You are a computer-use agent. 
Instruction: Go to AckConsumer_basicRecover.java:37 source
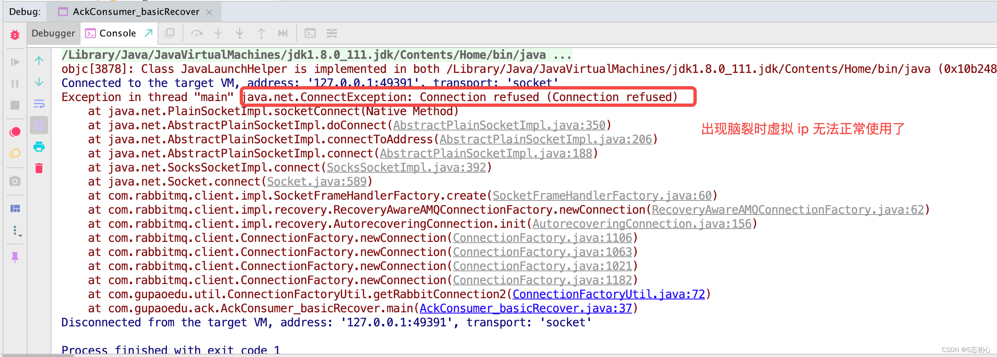pos(526,308)
